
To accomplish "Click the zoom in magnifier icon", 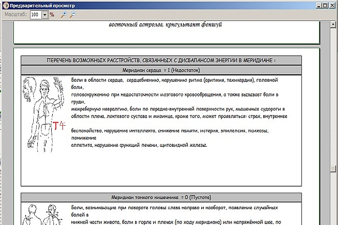I will (x=64, y=15).
